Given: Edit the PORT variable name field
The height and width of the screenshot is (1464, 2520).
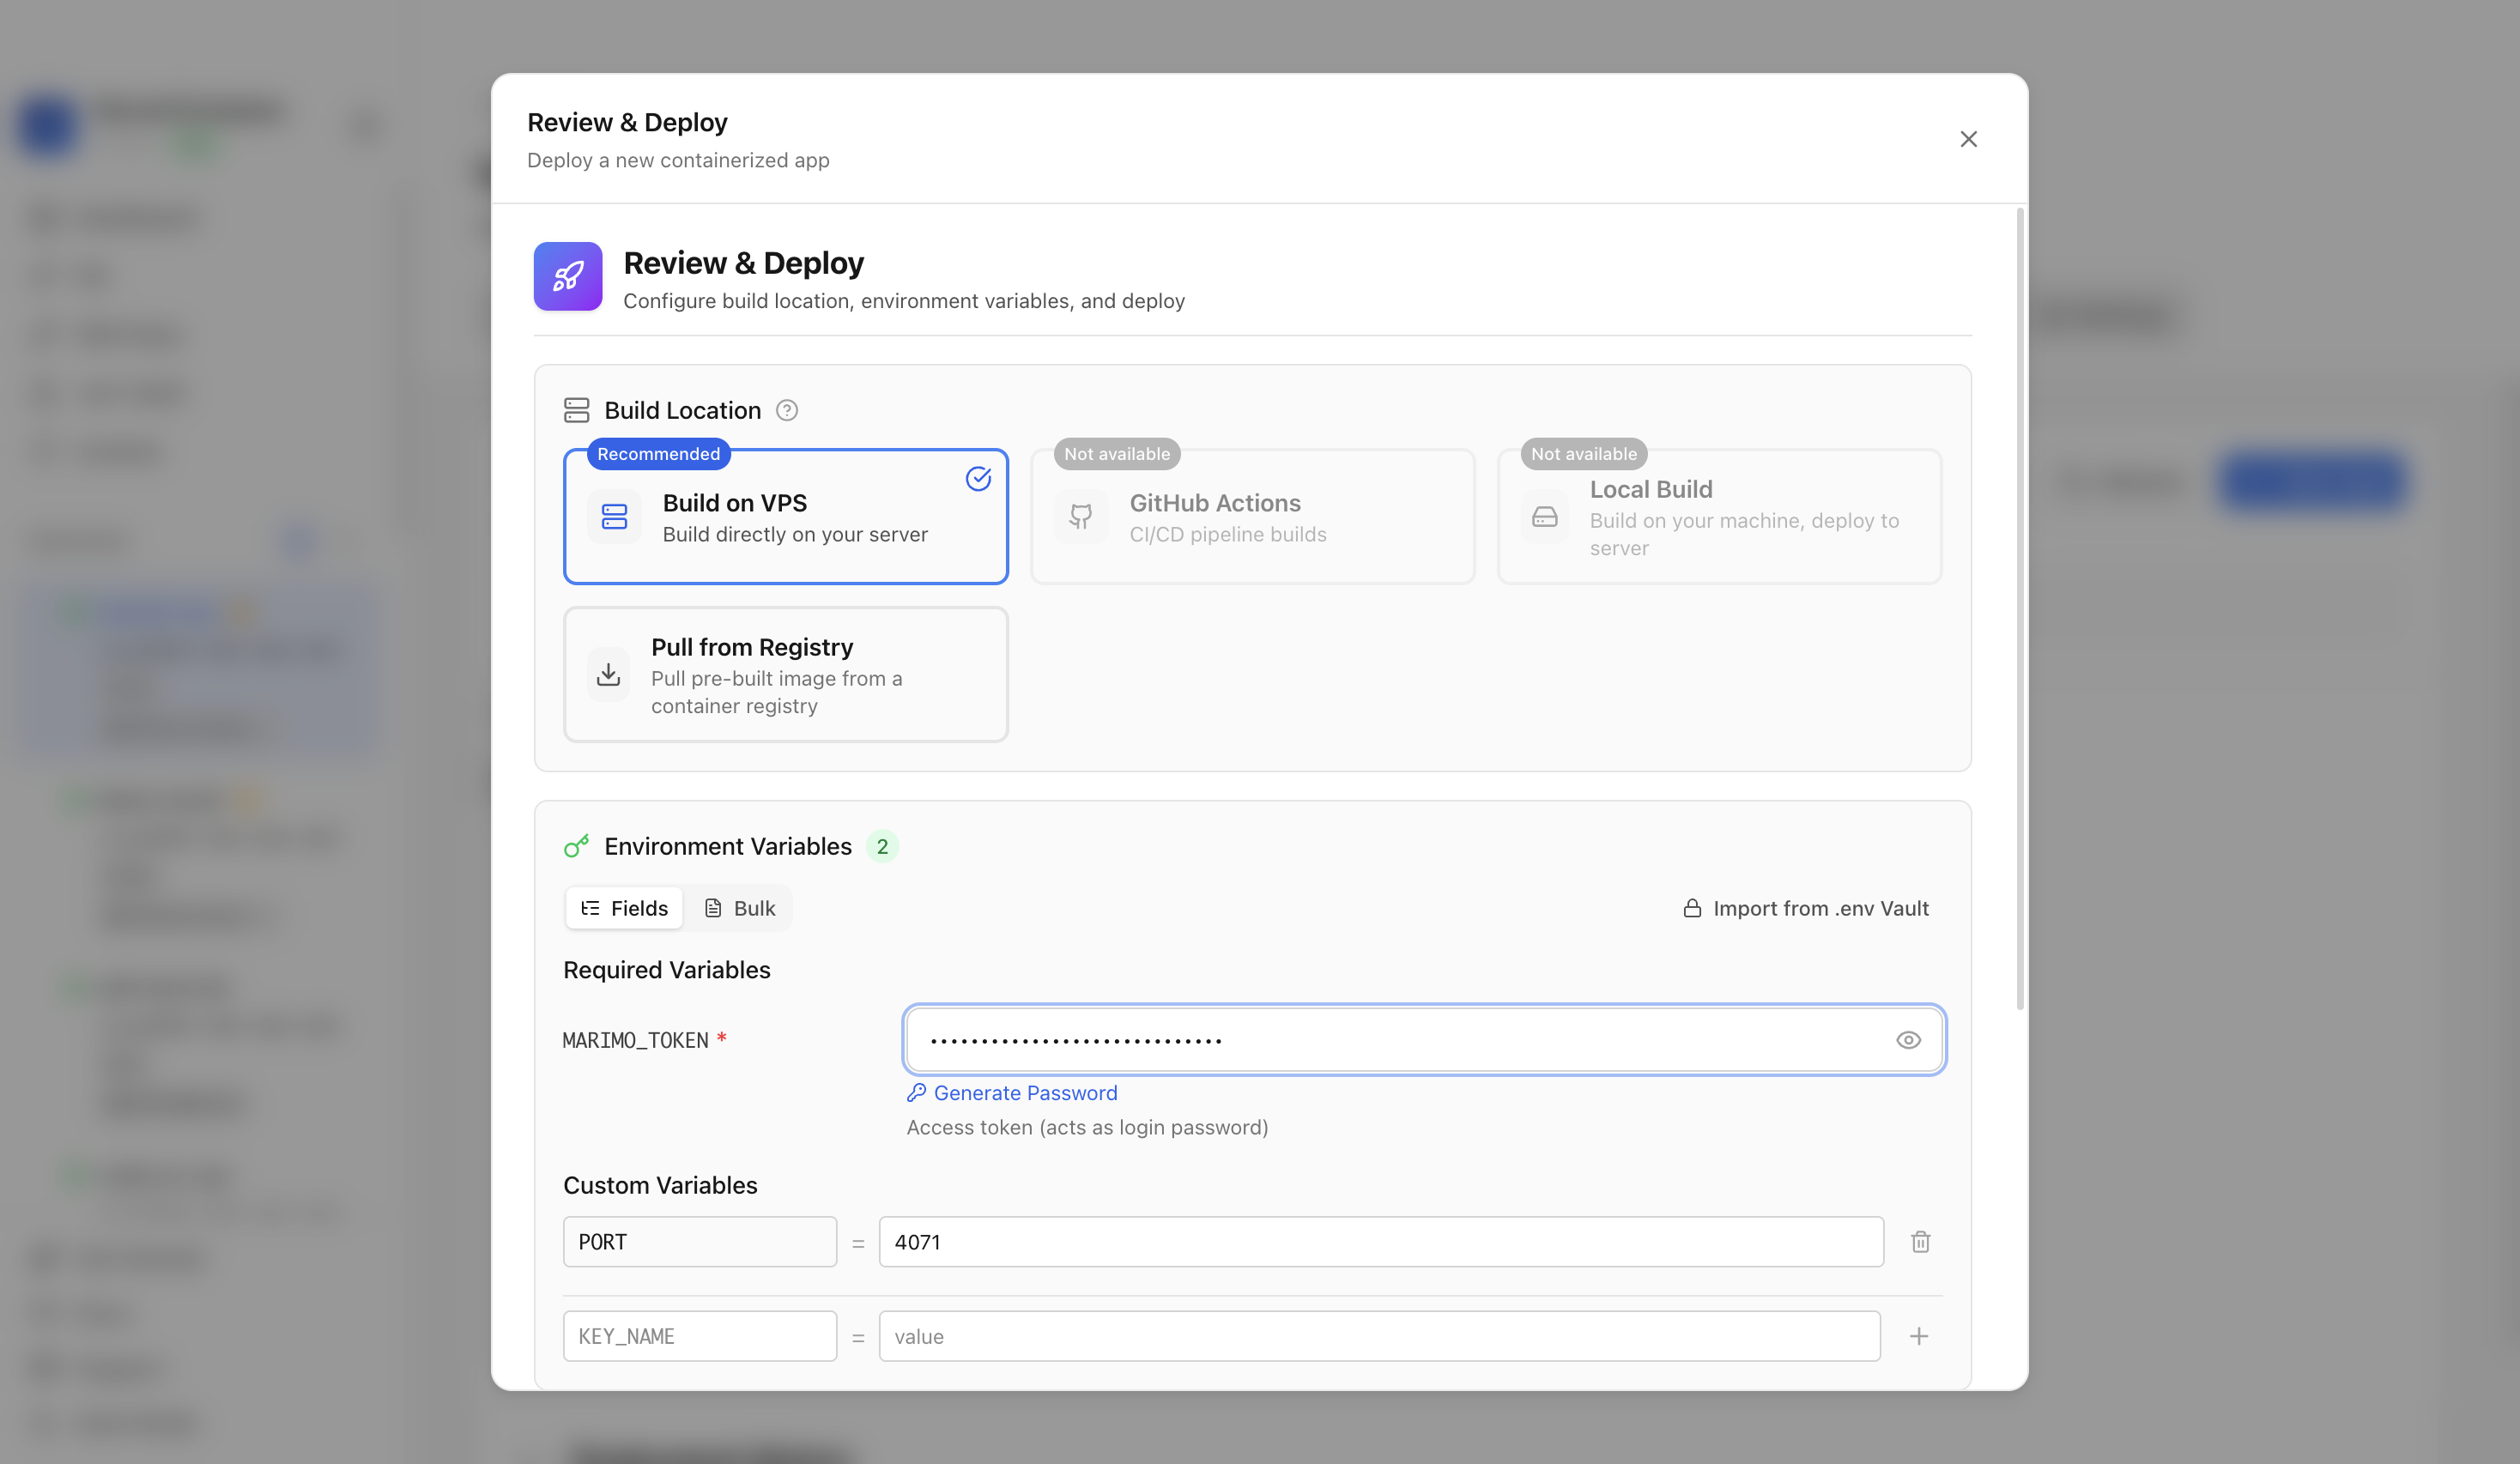Looking at the screenshot, I should pos(700,1242).
